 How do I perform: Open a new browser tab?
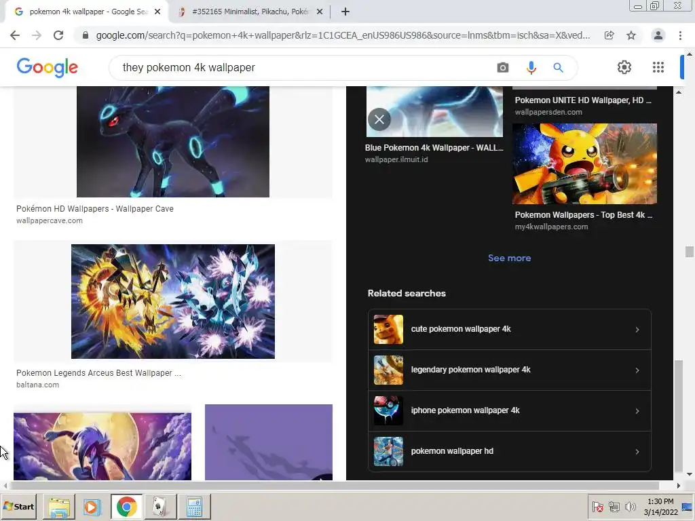pos(345,12)
